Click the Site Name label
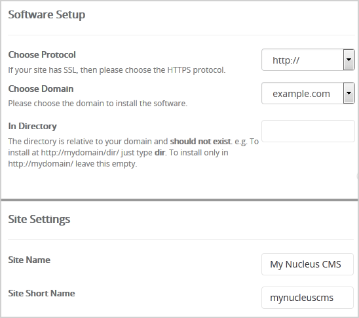 (x=29, y=260)
